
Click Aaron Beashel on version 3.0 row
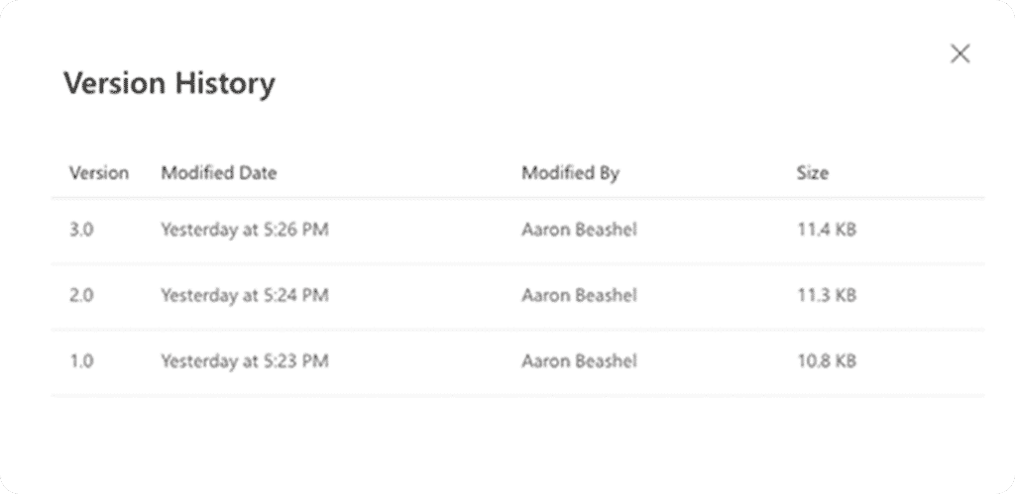pyautogui.click(x=579, y=231)
